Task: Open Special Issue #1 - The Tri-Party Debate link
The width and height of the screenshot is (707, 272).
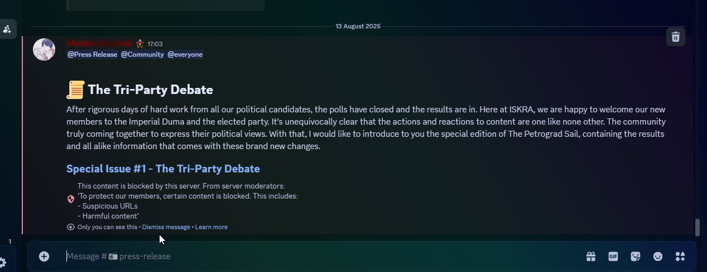Action: (163, 169)
